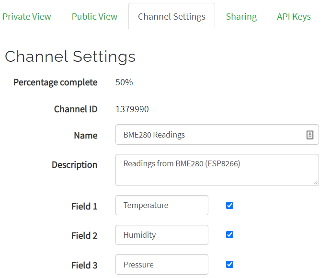Select the Channel Settings tab
331x278 pixels.
[171, 16]
